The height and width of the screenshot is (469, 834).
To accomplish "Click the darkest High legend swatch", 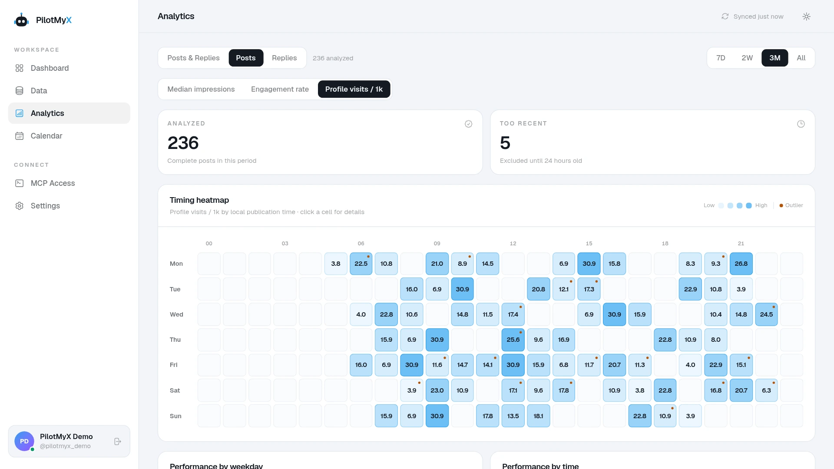I will tap(749, 205).
